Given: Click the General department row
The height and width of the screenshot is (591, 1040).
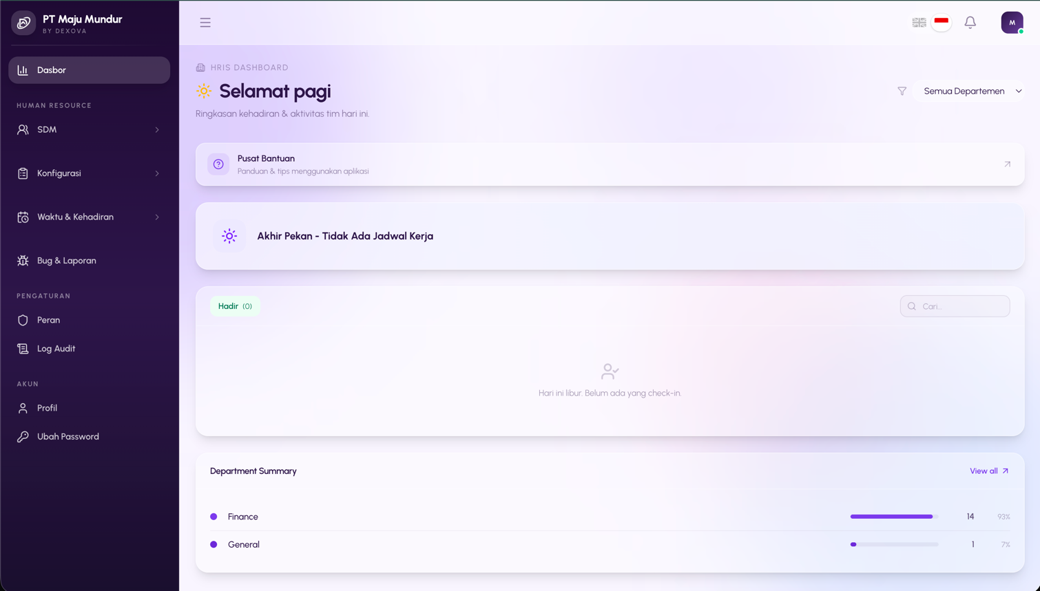Looking at the screenshot, I should point(610,544).
